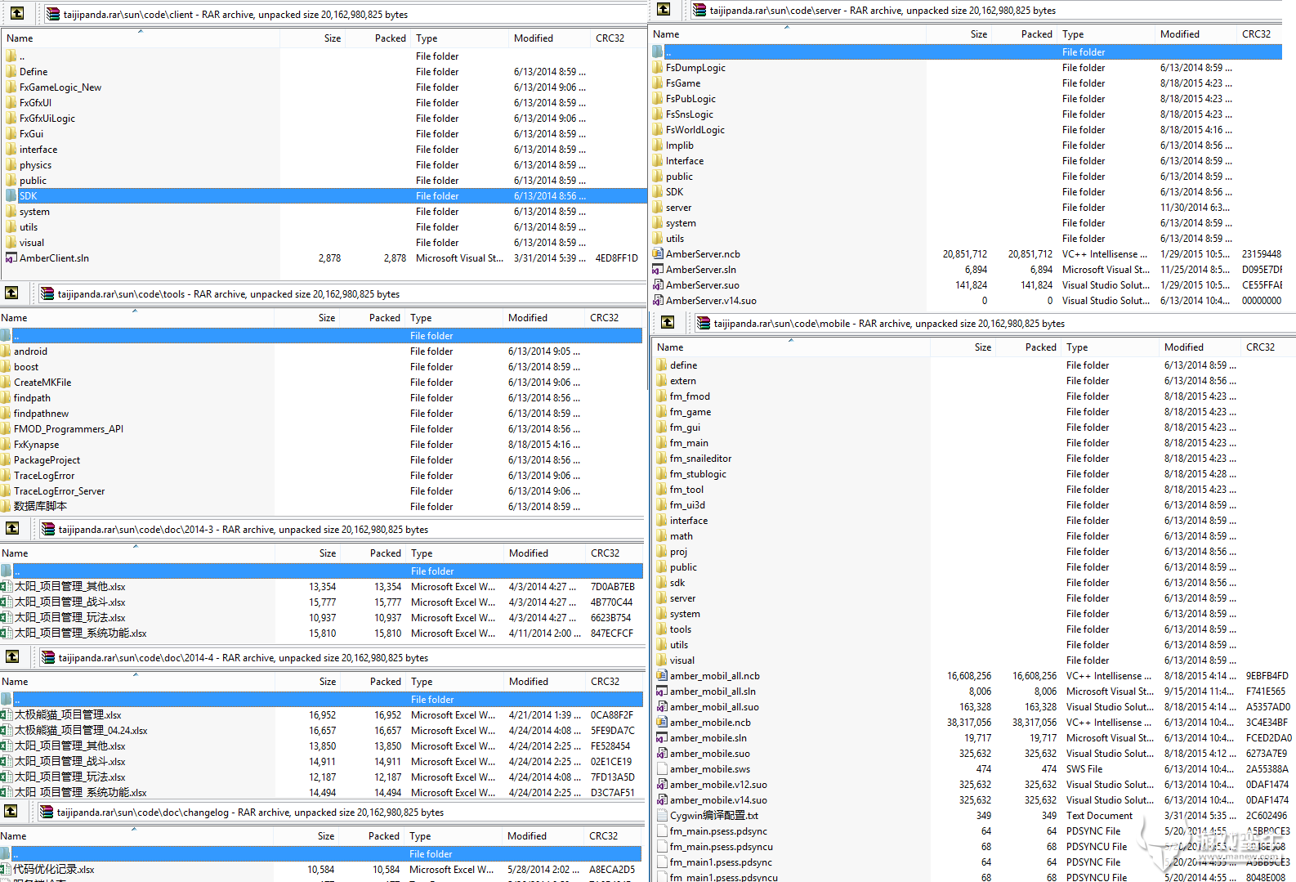Sort server panel by CRC32 column header
The width and height of the screenshot is (1296, 882).
point(1256,34)
